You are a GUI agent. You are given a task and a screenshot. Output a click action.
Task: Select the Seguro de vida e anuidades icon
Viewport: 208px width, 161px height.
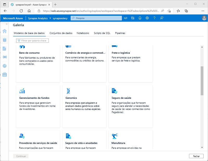(68, 136)
